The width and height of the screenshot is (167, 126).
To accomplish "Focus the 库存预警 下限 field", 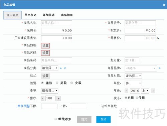I will [x=49, y=106].
